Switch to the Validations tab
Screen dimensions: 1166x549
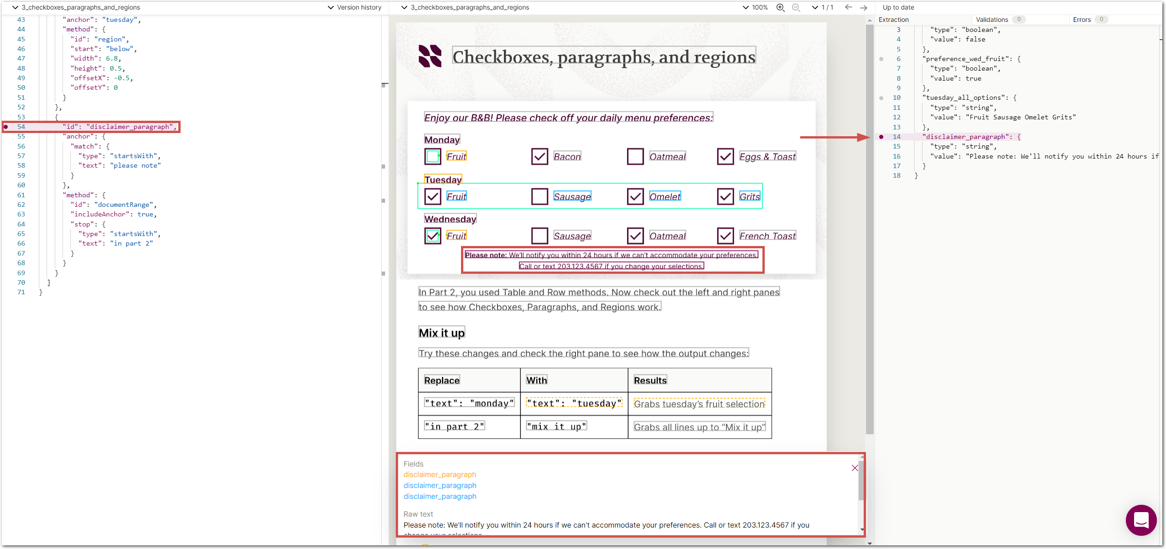pyautogui.click(x=992, y=20)
